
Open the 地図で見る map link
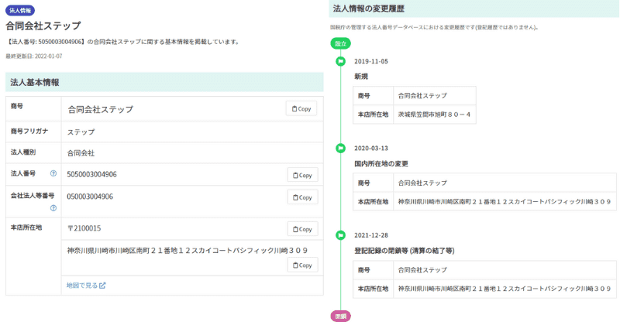click(81, 286)
